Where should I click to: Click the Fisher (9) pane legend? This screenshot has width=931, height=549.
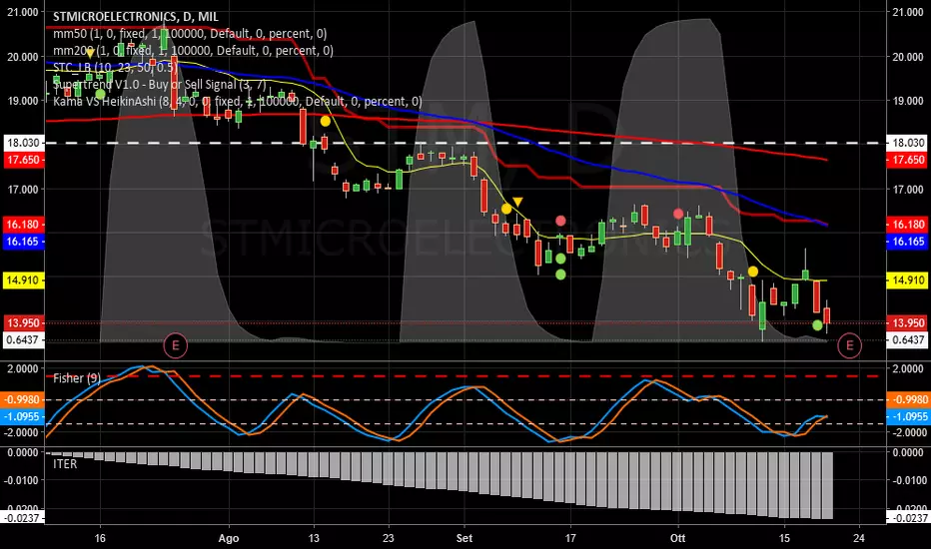(77, 378)
